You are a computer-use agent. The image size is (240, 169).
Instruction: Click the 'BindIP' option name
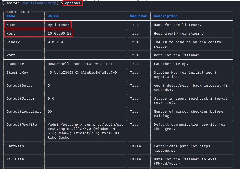pos(13,42)
